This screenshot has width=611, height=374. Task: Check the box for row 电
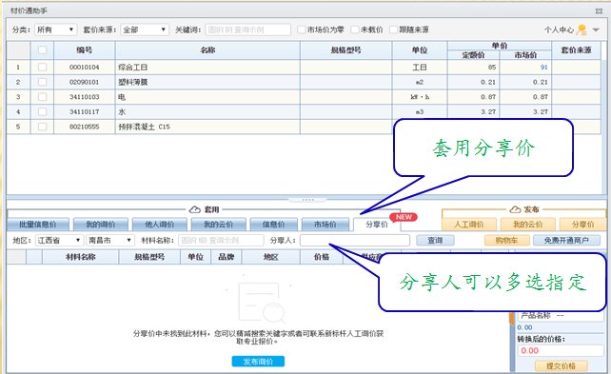(42, 97)
